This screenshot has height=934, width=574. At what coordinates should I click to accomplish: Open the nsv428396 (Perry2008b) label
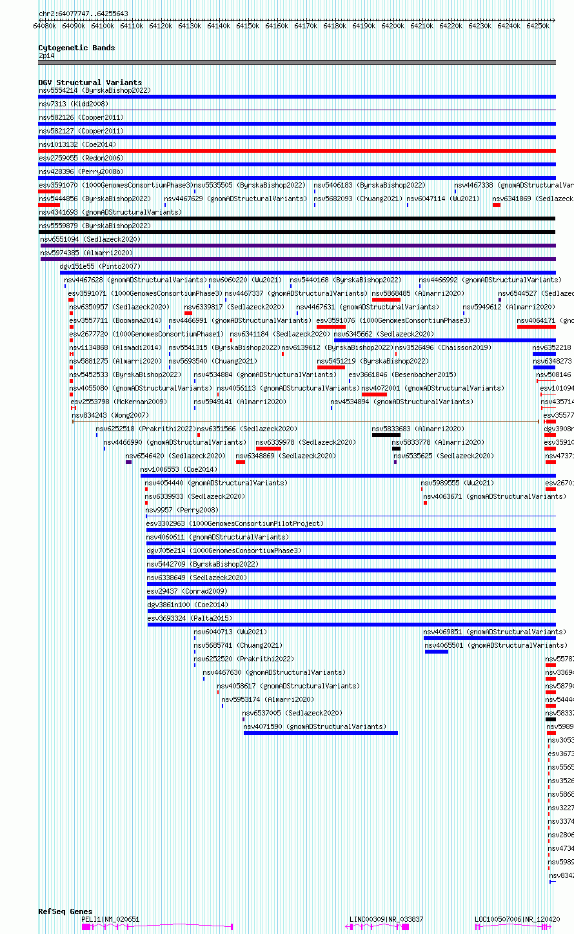pos(81,171)
